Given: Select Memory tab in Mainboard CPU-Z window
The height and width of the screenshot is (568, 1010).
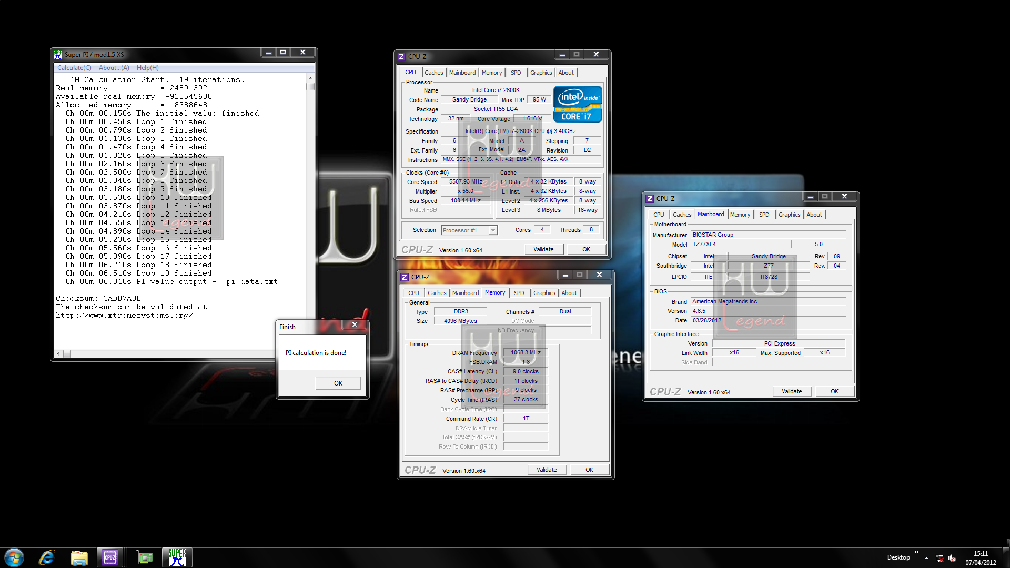Looking at the screenshot, I should click(740, 215).
